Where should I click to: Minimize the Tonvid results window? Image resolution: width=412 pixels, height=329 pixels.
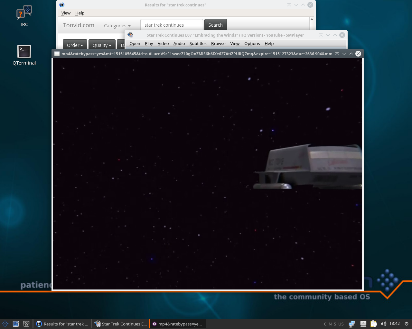296,5
